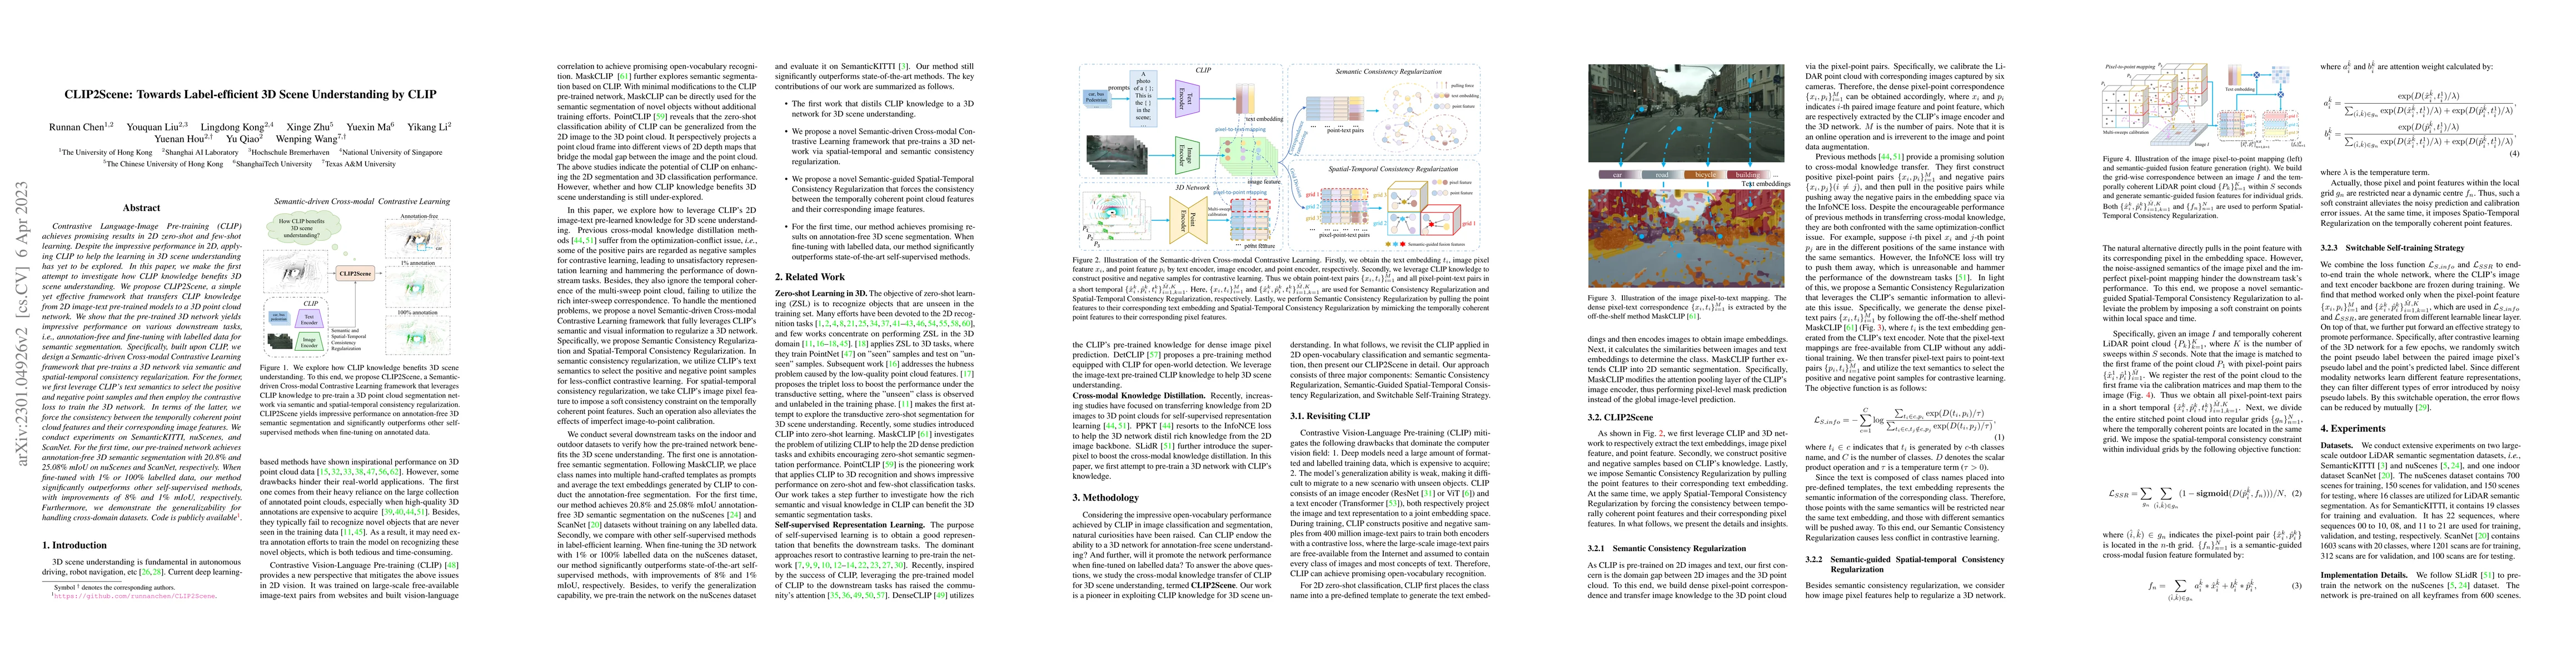Image resolution: width=2576 pixels, height=666 pixels.
Task: Open the GitHub runnanchen/CLIP2Scene footnote link
Action: [135, 595]
